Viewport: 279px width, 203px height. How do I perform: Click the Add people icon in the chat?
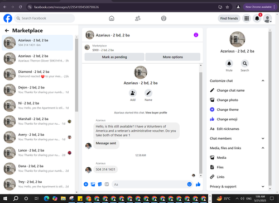[133, 93]
